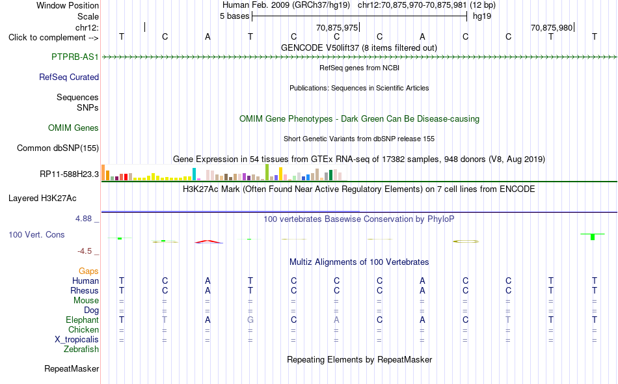The width and height of the screenshot is (618, 384).
Task: Open the OMIM Gene Phenotypes track title
Action: click(360, 118)
